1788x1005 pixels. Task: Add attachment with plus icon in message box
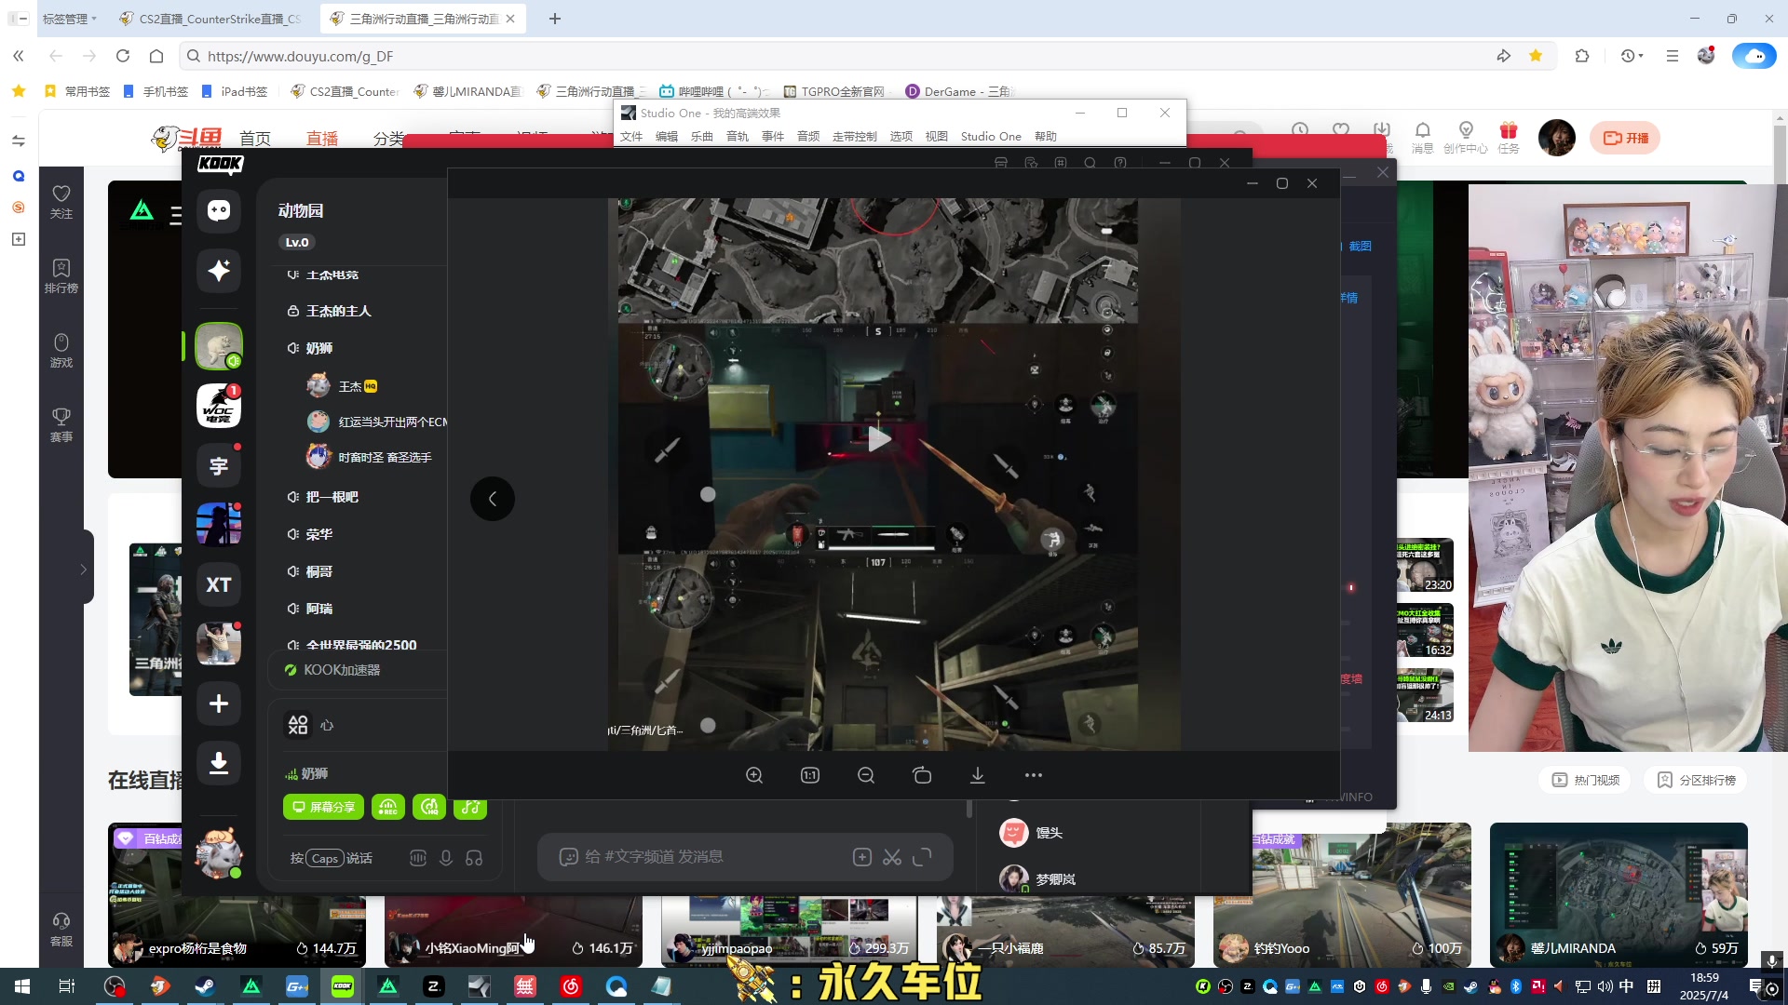tap(862, 857)
